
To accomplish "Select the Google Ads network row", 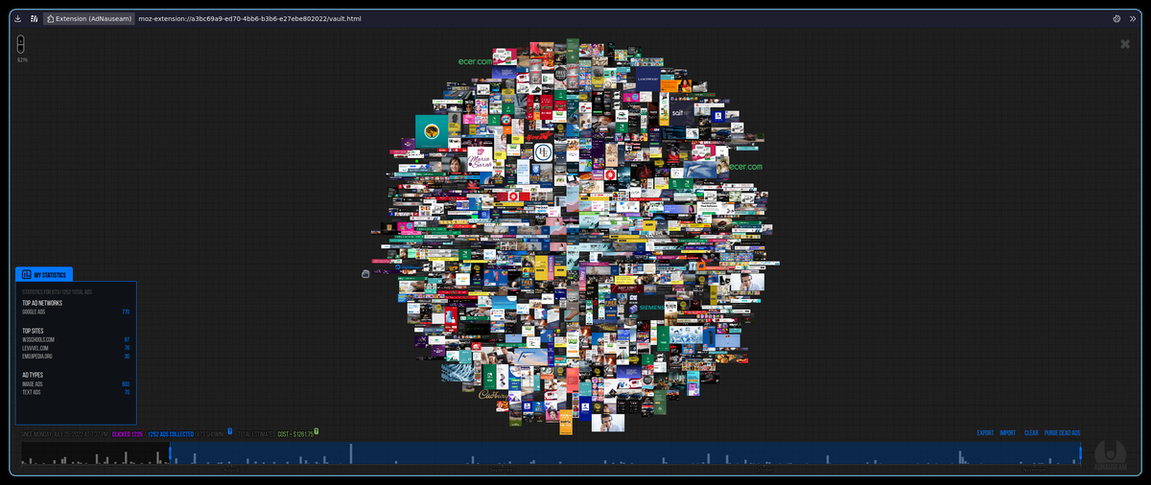I will (x=76, y=312).
